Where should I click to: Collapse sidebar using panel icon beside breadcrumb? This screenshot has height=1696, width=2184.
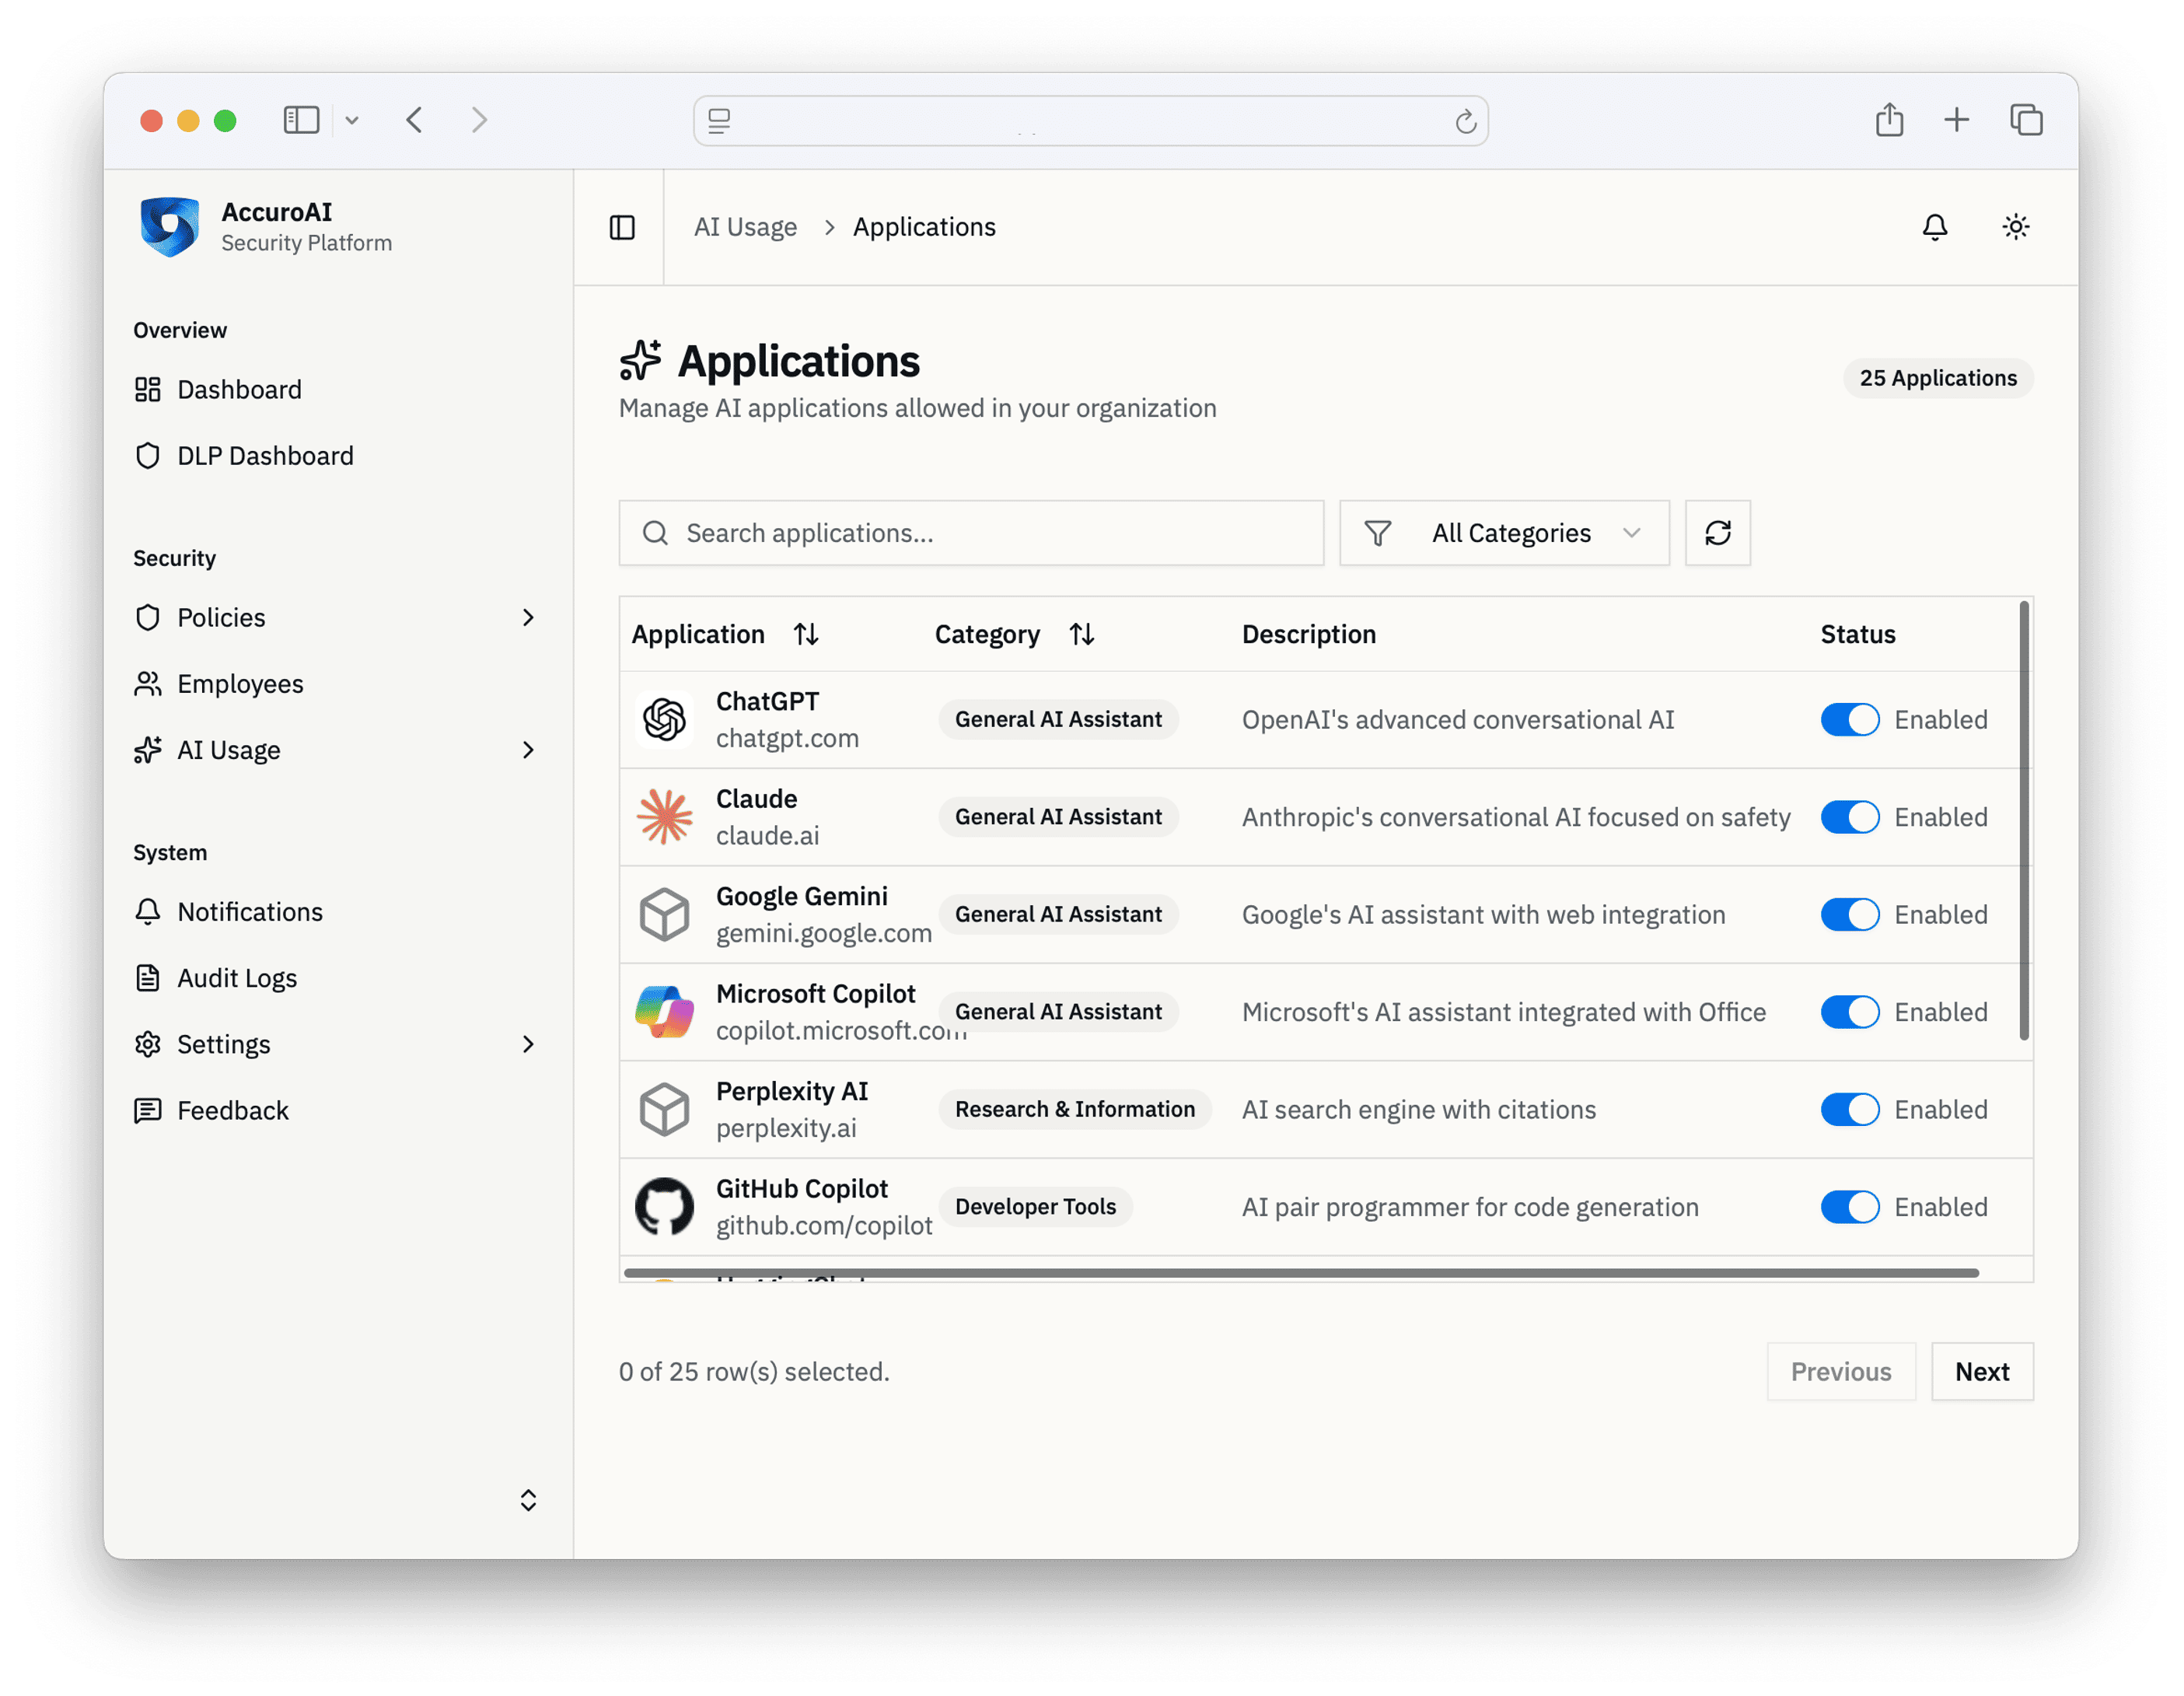tap(622, 228)
